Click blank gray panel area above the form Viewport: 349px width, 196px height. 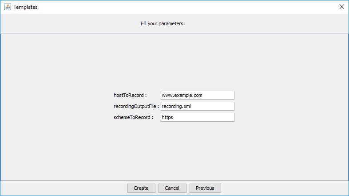(174, 62)
